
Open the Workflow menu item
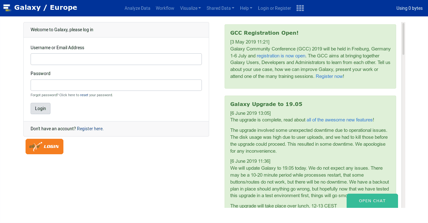click(165, 8)
